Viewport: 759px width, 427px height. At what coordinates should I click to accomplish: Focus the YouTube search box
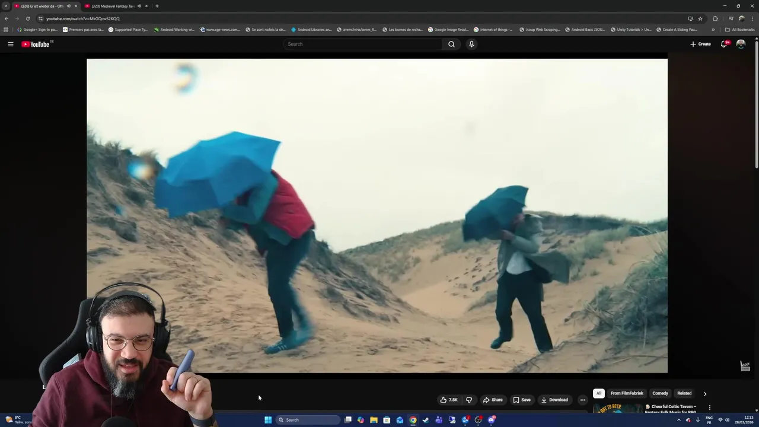362,44
